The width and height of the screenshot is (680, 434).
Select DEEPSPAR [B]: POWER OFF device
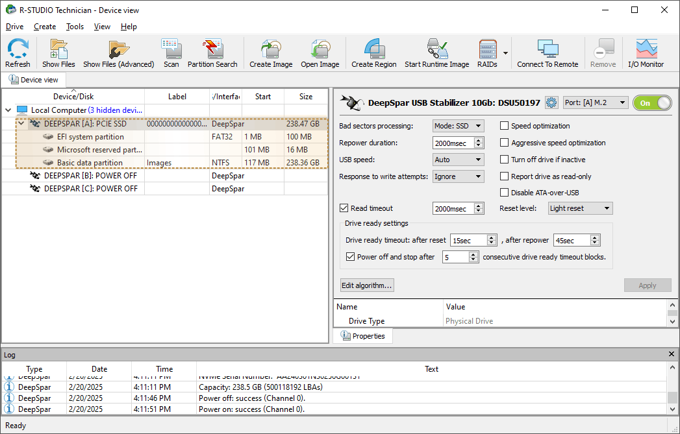pyautogui.click(x=165, y=175)
